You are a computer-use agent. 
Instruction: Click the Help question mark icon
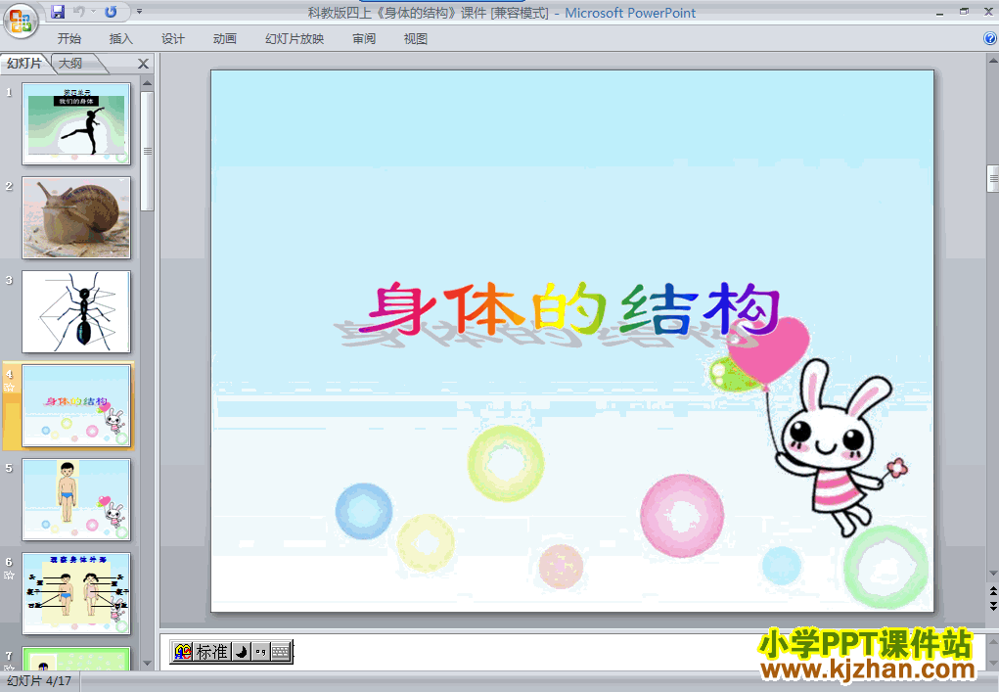[x=990, y=38]
